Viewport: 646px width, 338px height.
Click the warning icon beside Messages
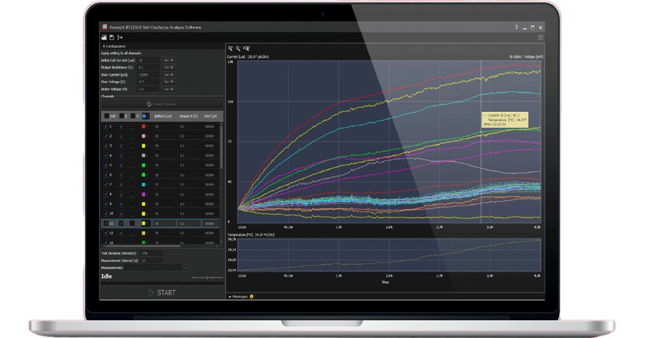pyautogui.click(x=251, y=297)
